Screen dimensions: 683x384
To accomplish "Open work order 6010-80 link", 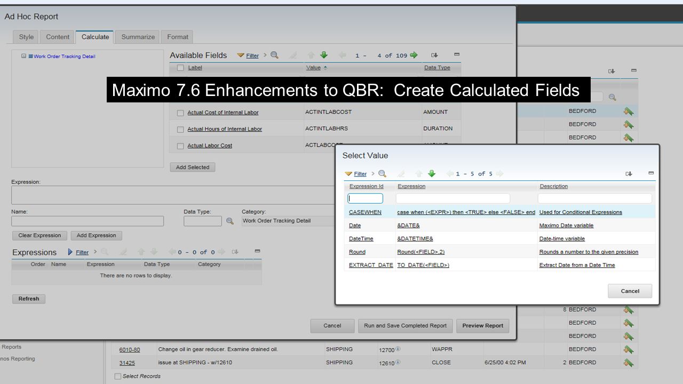I will 130,350.
